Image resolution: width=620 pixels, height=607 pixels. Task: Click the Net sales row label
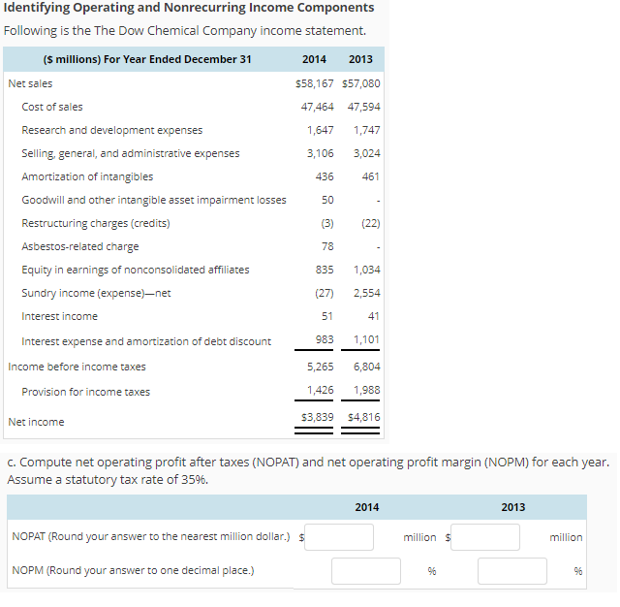point(30,84)
